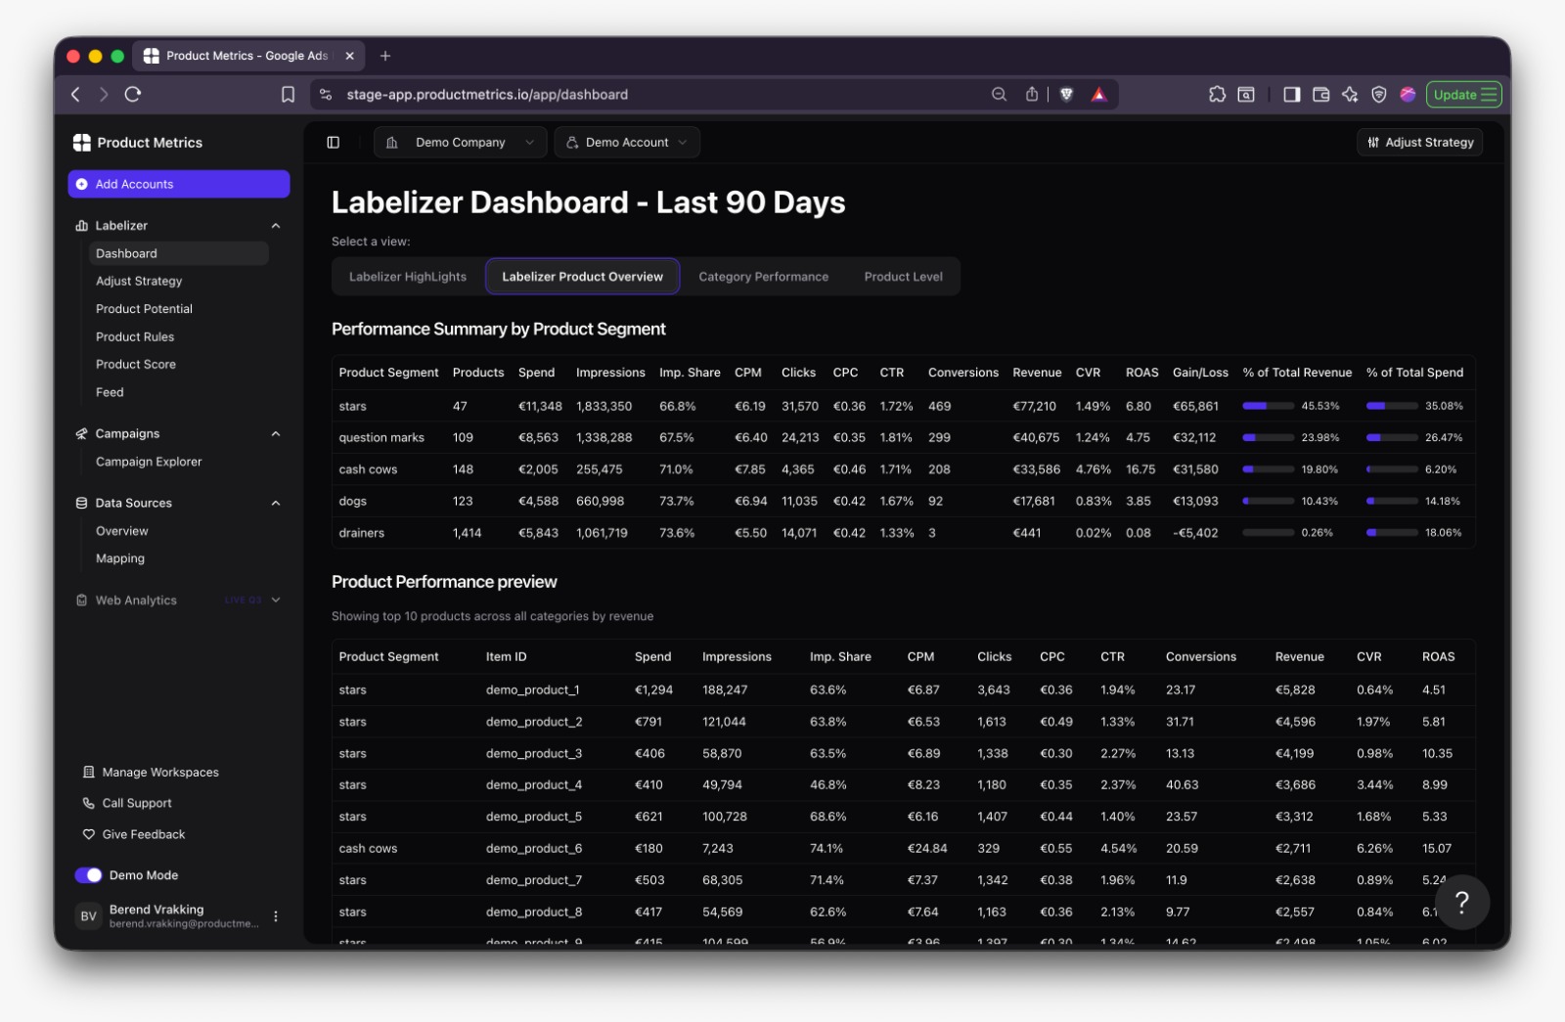Viewport: 1565px width, 1022px height.
Task: Click Adjust Strategy button at top right
Action: pos(1420,143)
